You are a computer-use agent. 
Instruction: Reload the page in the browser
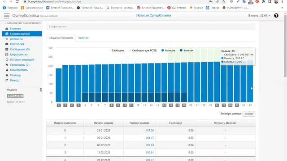17,1
